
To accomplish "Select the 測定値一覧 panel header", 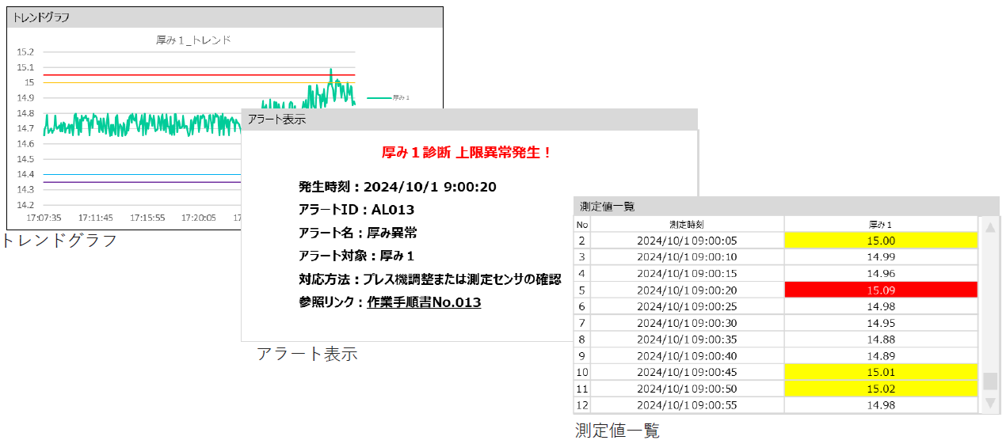I will [786, 206].
